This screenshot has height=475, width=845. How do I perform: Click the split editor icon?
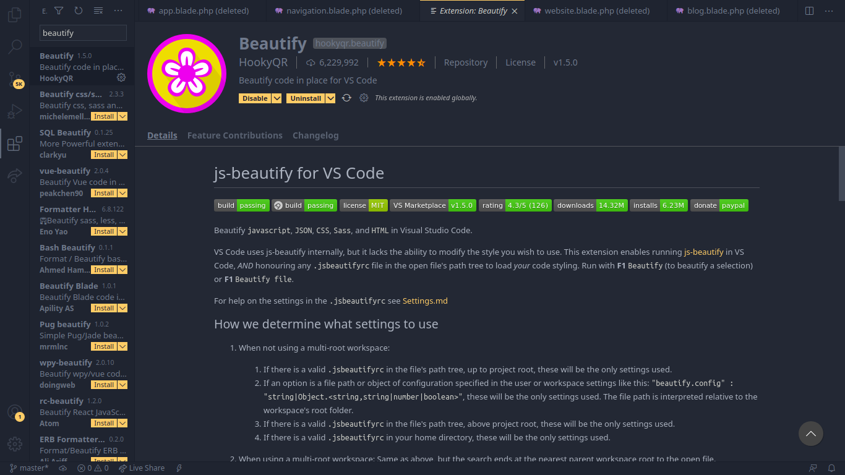tap(809, 11)
